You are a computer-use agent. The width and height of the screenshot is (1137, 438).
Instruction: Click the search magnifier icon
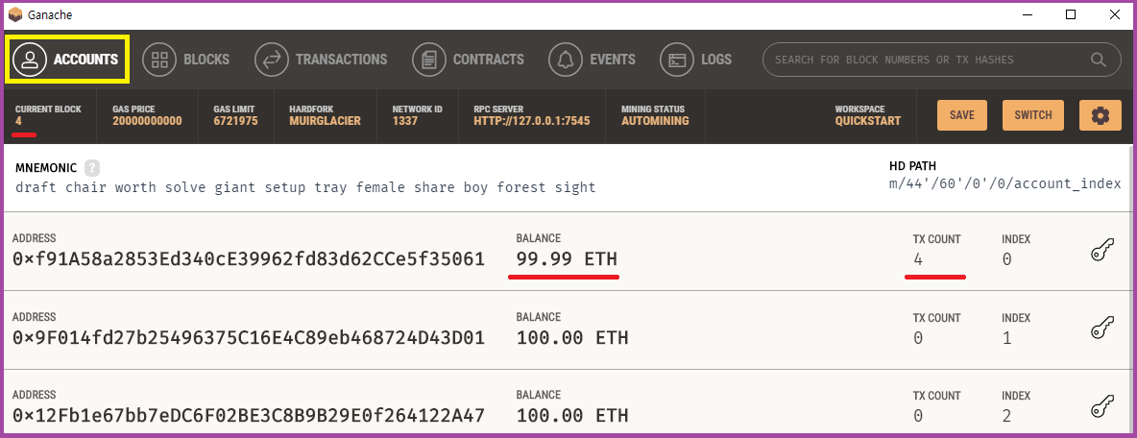[1099, 60]
